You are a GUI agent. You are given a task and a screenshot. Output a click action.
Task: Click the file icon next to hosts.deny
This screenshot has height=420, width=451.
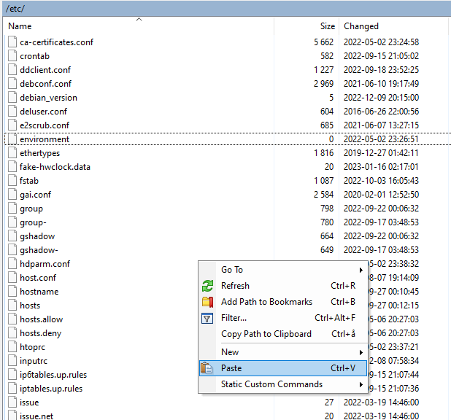coord(12,333)
